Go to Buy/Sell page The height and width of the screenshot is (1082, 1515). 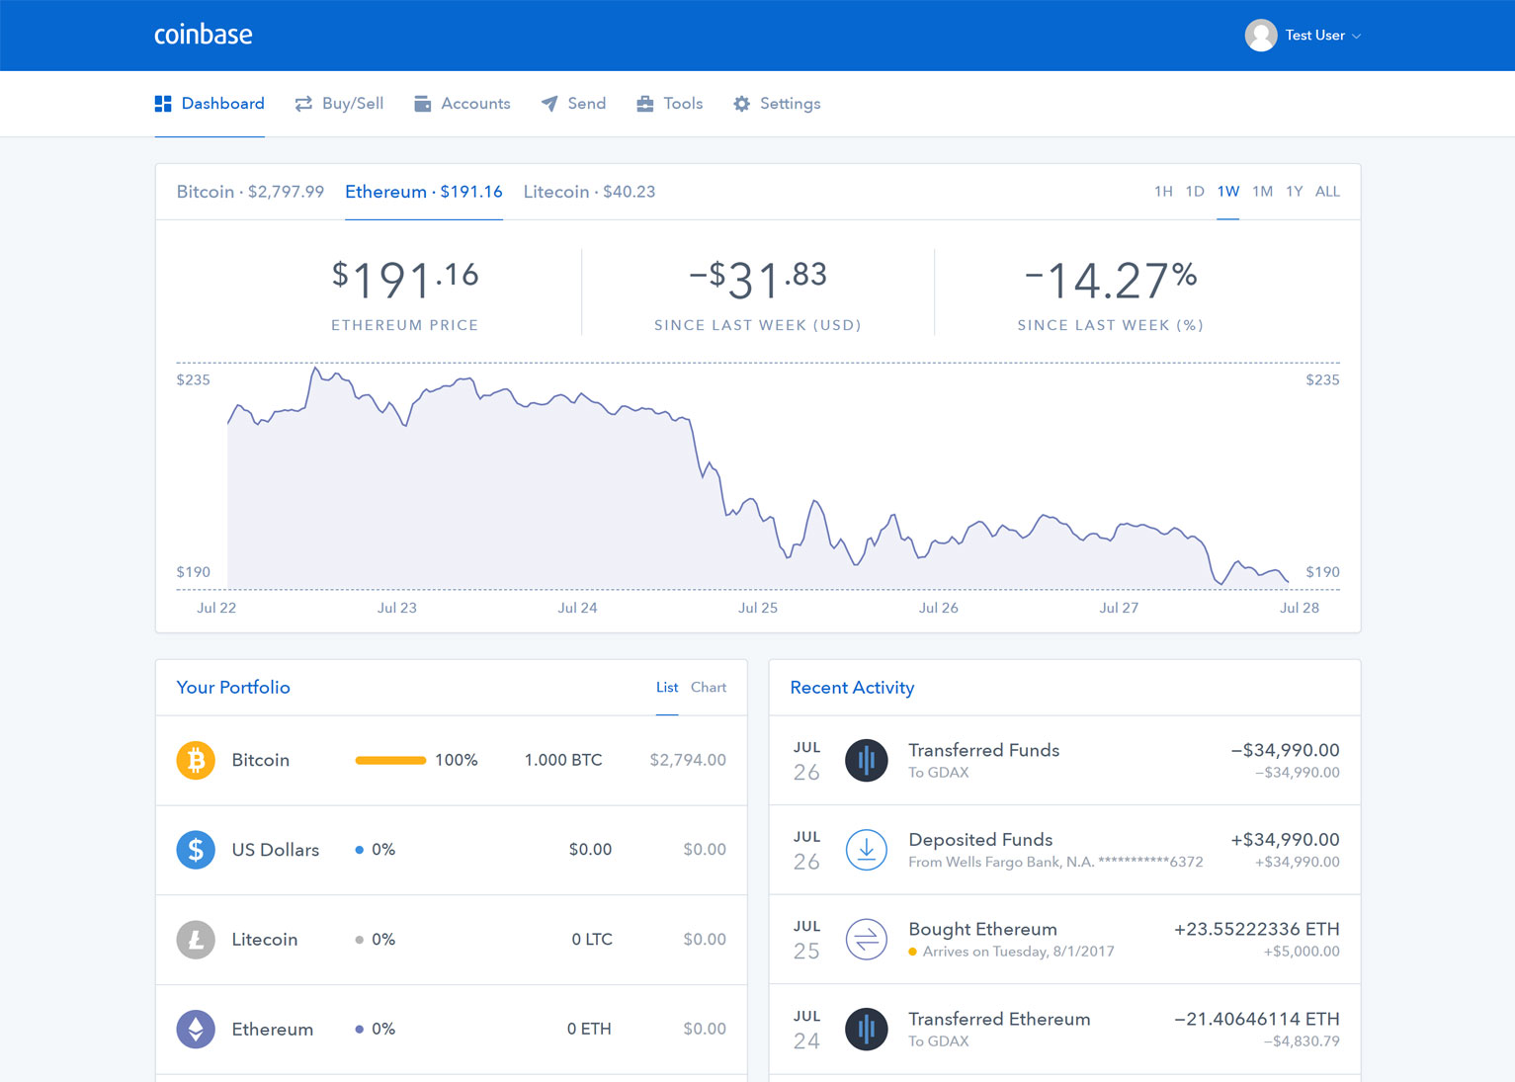(339, 104)
